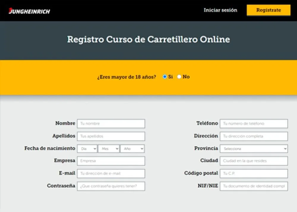Open the Mes dropdown
Viewport: 297px width, 212px height.
coord(109,149)
